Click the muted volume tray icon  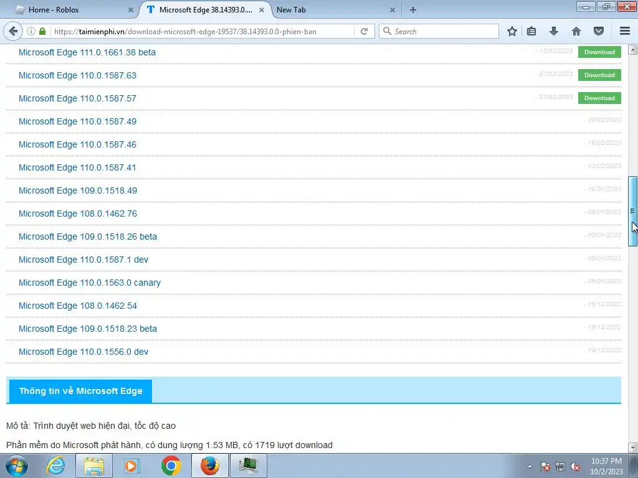coord(575,467)
